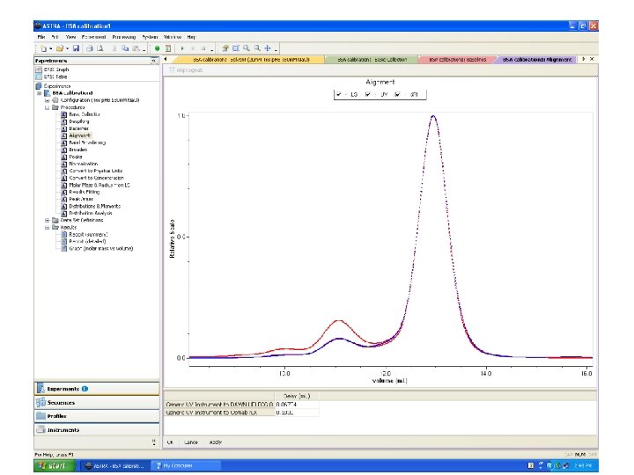Click the Graph (molar mass vs volume) icon
The image size is (634, 475).
coord(64,248)
